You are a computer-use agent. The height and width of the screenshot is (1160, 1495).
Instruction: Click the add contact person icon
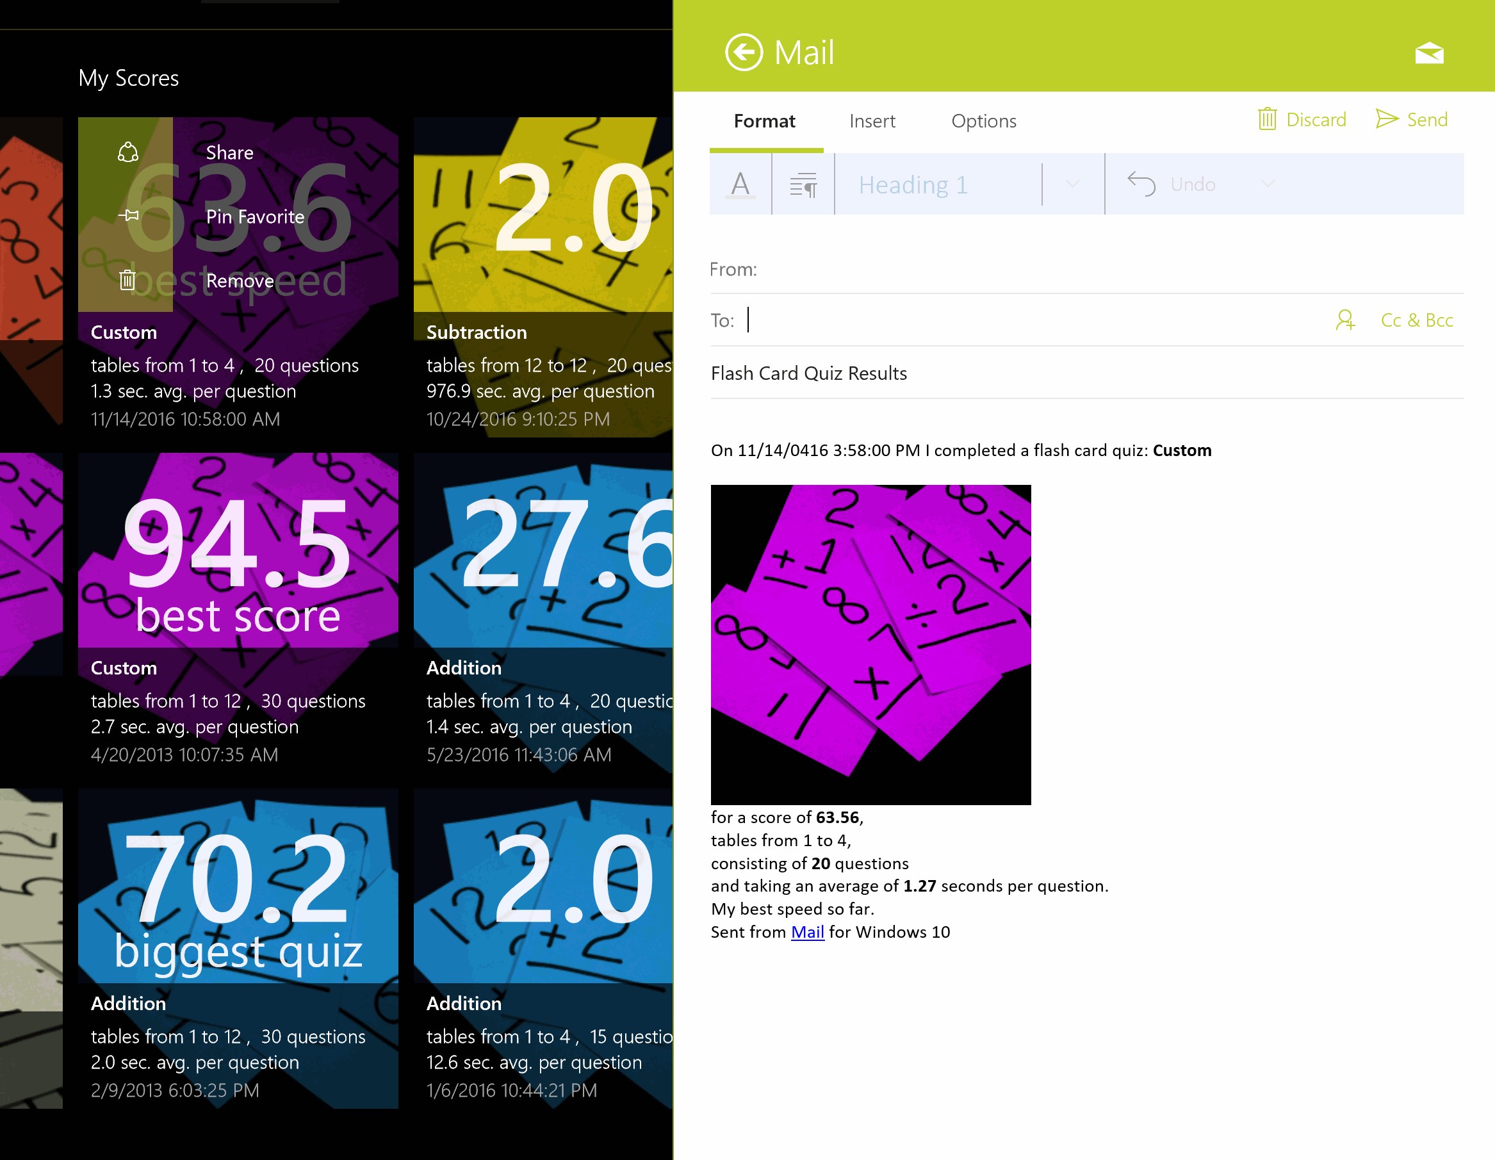tap(1344, 320)
